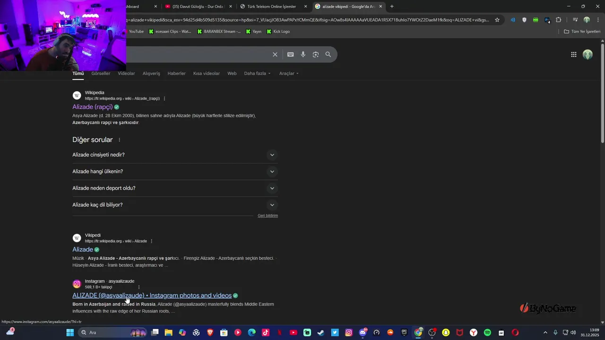Click the shield extension icon
Viewport: 605px width, 340px height.
tap(524, 20)
